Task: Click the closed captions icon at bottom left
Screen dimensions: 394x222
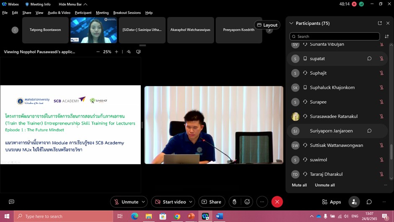Action: [12, 202]
